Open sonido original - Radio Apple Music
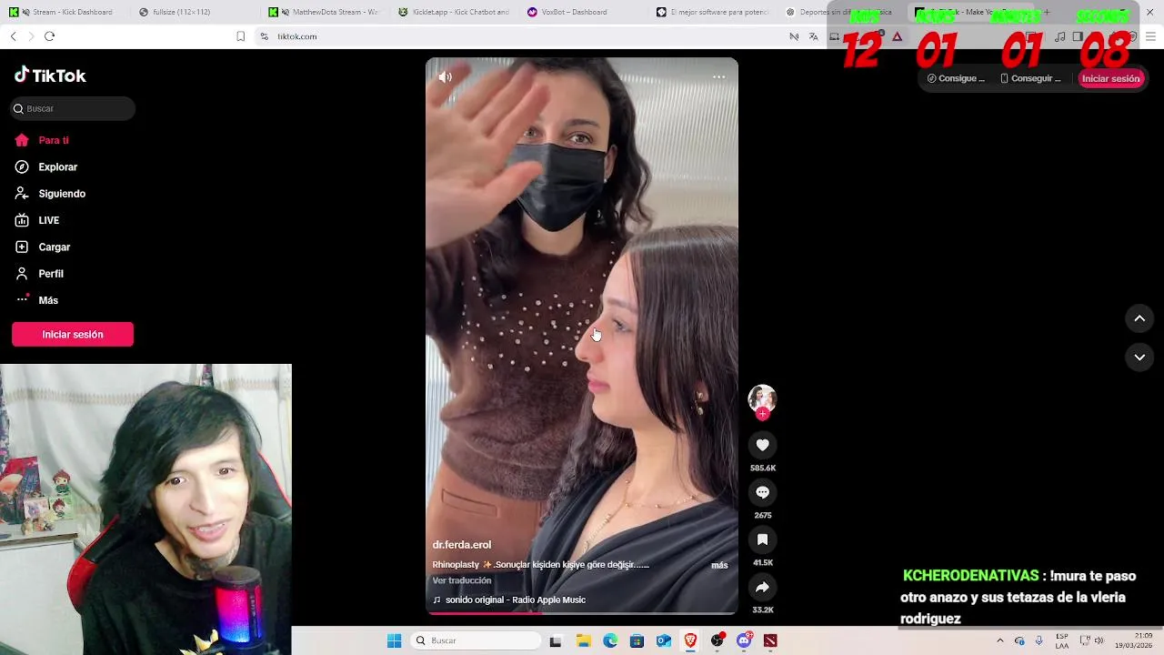 pyautogui.click(x=509, y=600)
